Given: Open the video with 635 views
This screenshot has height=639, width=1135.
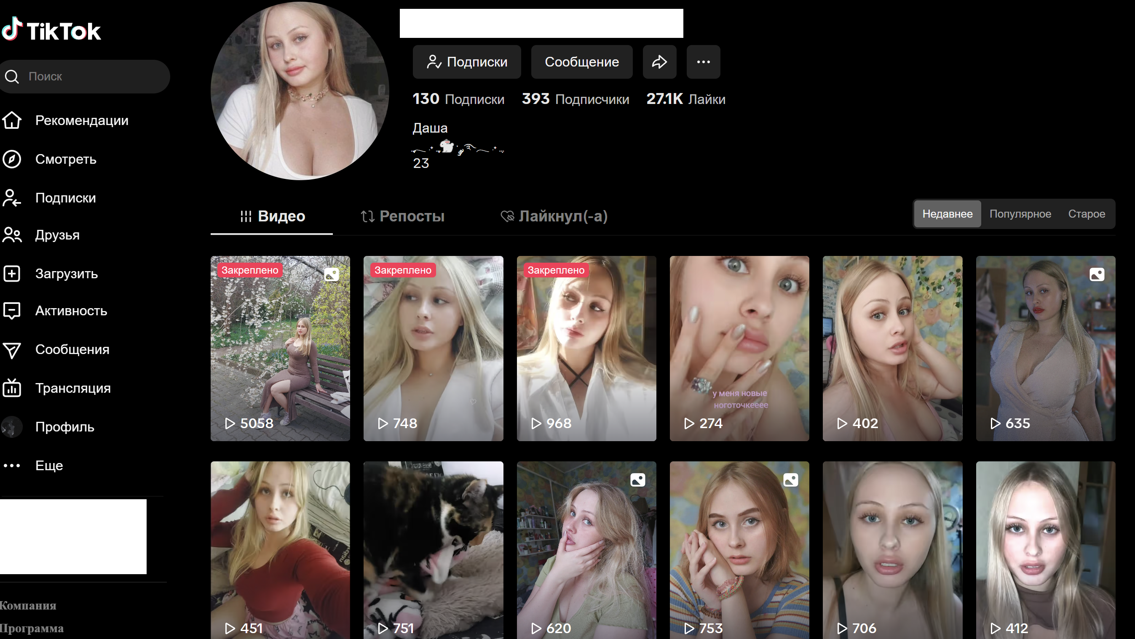Looking at the screenshot, I should (1046, 349).
